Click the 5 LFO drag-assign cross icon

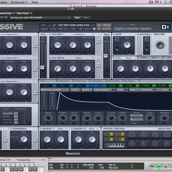121,86
